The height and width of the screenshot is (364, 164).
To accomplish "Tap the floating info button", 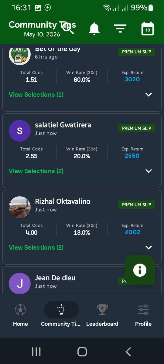I will coord(140,270).
